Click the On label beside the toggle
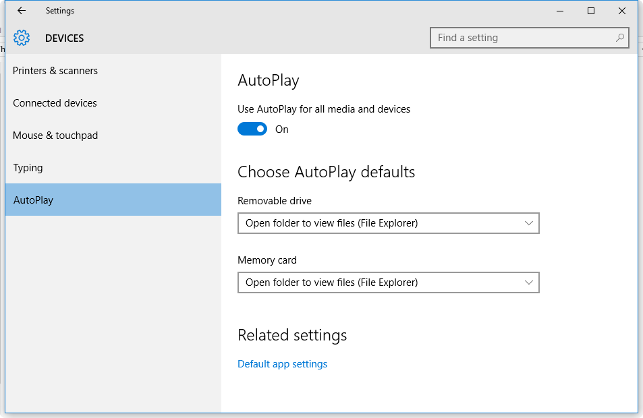This screenshot has width=643, height=418. 282,129
